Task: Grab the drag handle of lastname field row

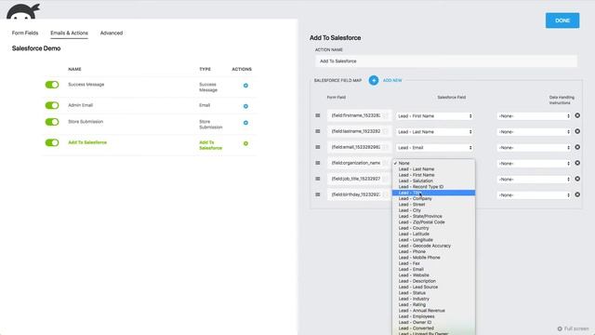Action: pyautogui.click(x=318, y=131)
